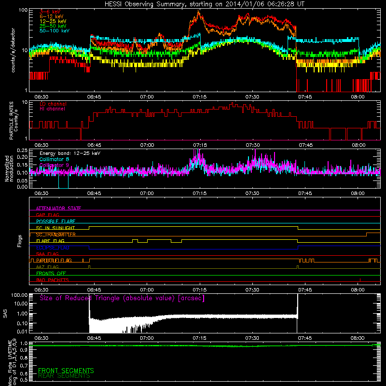Select the 3-6 keV legend label

50,12
